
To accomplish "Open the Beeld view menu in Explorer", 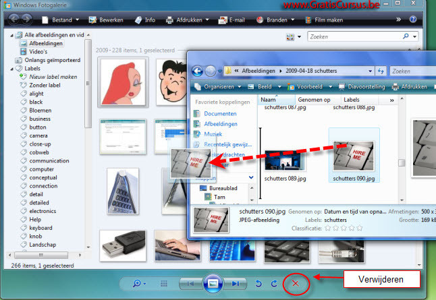I will click(x=264, y=87).
